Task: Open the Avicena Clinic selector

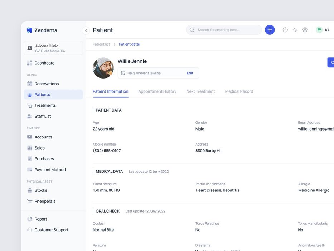Action: 53,48
